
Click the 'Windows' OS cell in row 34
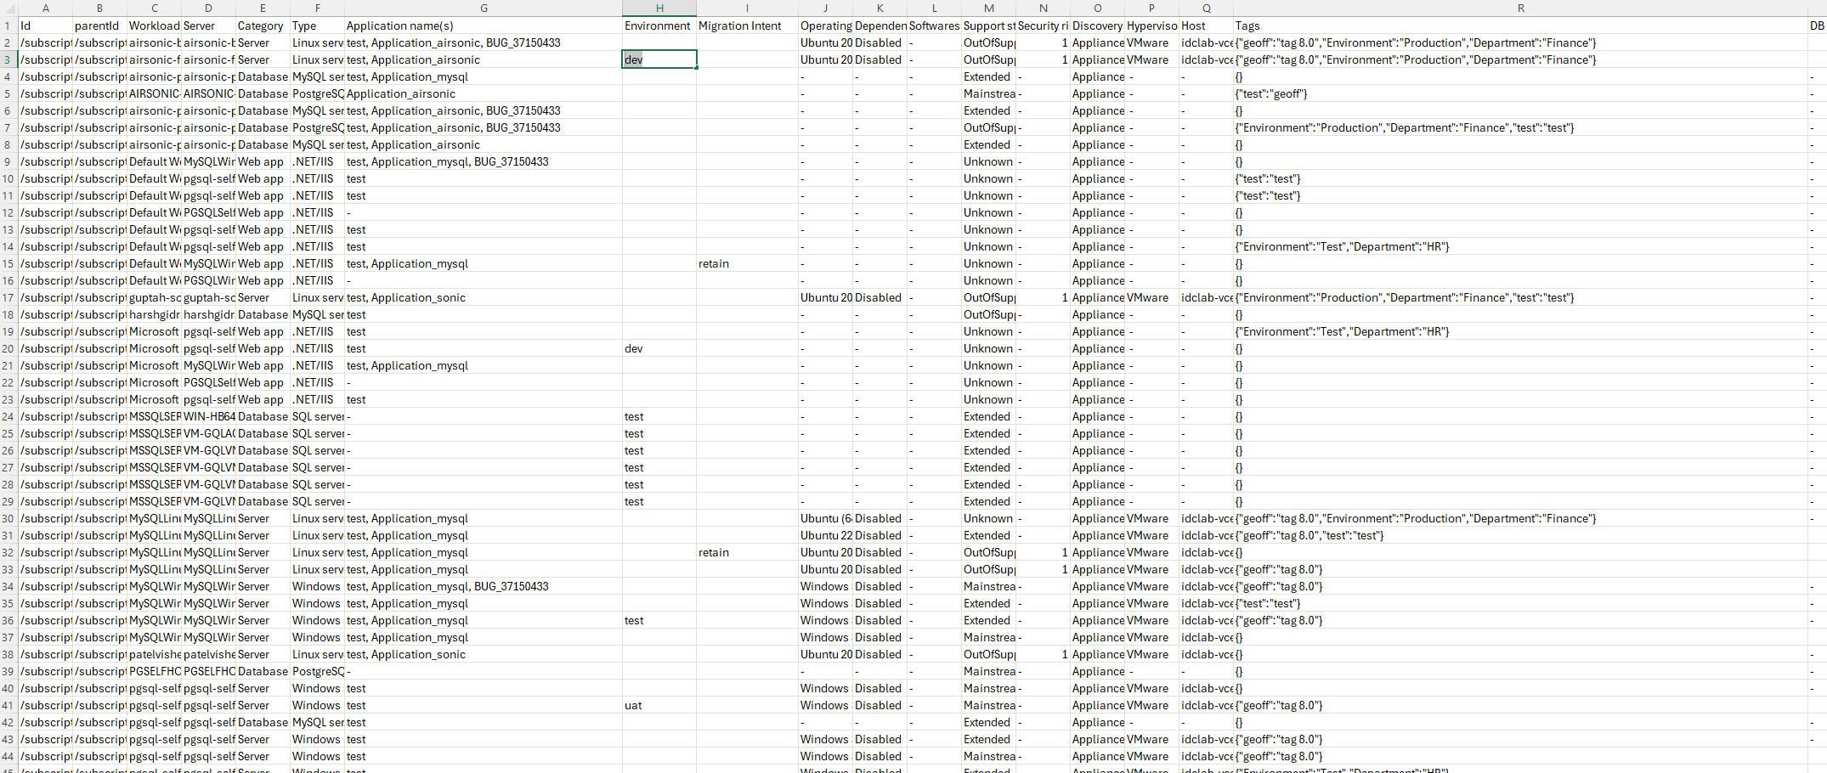[x=826, y=586]
